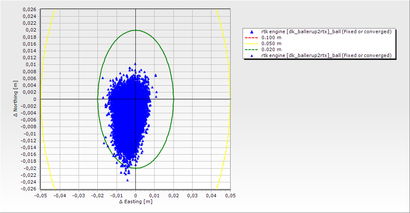Image resolution: width=410 pixels, height=213 pixels.
Task: Click the -0,026 label on the Northing axis
Action: (29, 189)
